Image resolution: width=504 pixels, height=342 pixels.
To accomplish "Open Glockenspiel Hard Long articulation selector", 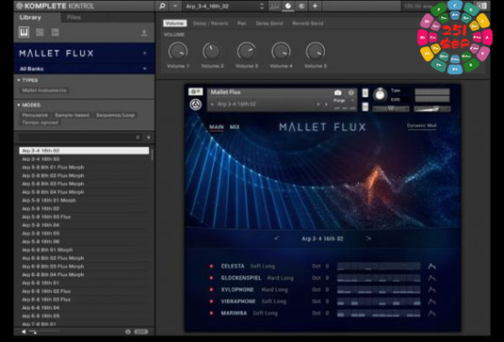I will pos(281,278).
